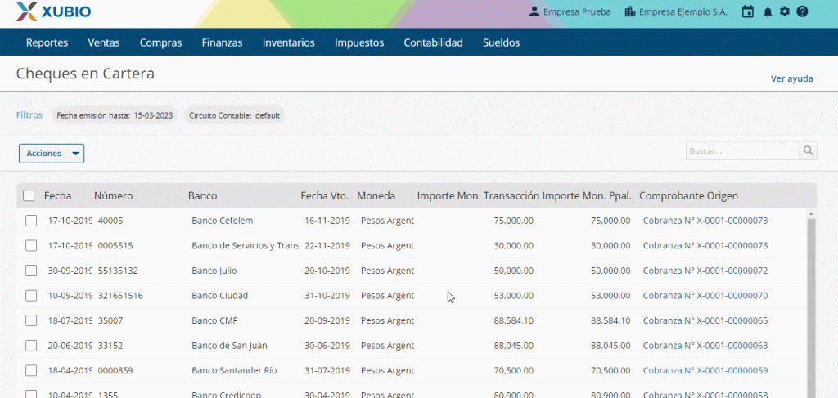Image resolution: width=838 pixels, height=398 pixels.
Task: Open the calendar icon in header
Action: pyautogui.click(x=748, y=11)
